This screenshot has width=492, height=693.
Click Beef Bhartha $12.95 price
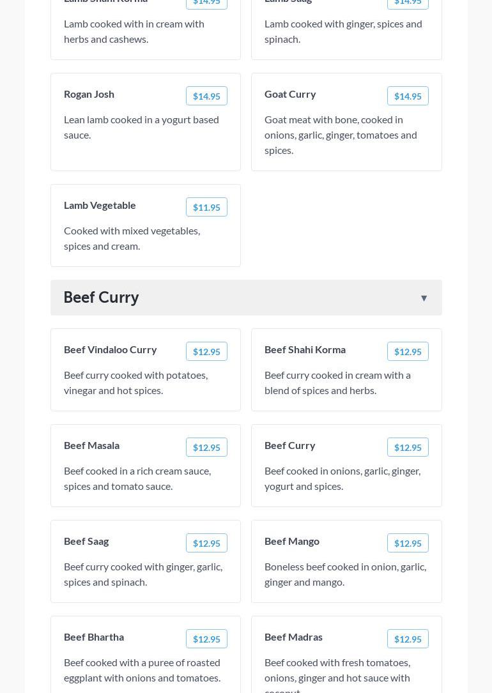[x=206, y=639]
